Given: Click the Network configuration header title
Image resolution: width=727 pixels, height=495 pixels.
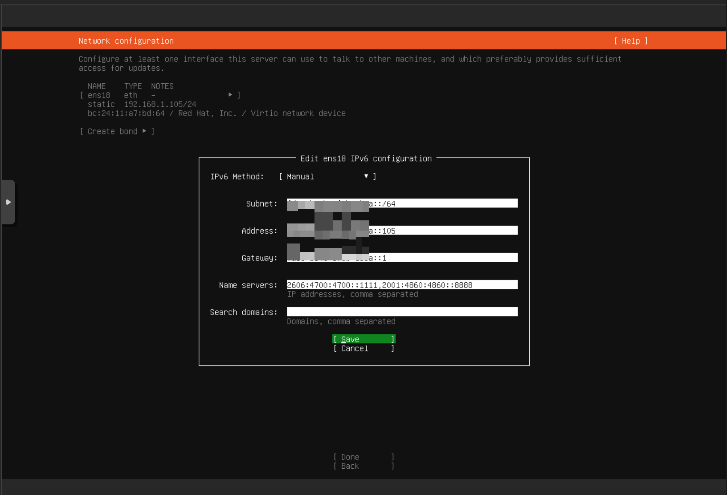Looking at the screenshot, I should (x=126, y=41).
